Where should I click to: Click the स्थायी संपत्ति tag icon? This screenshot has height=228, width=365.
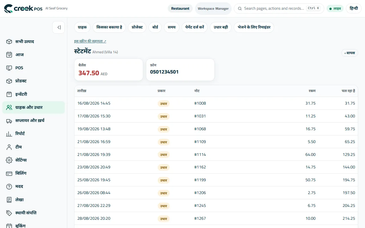pyautogui.click(x=9, y=213)
